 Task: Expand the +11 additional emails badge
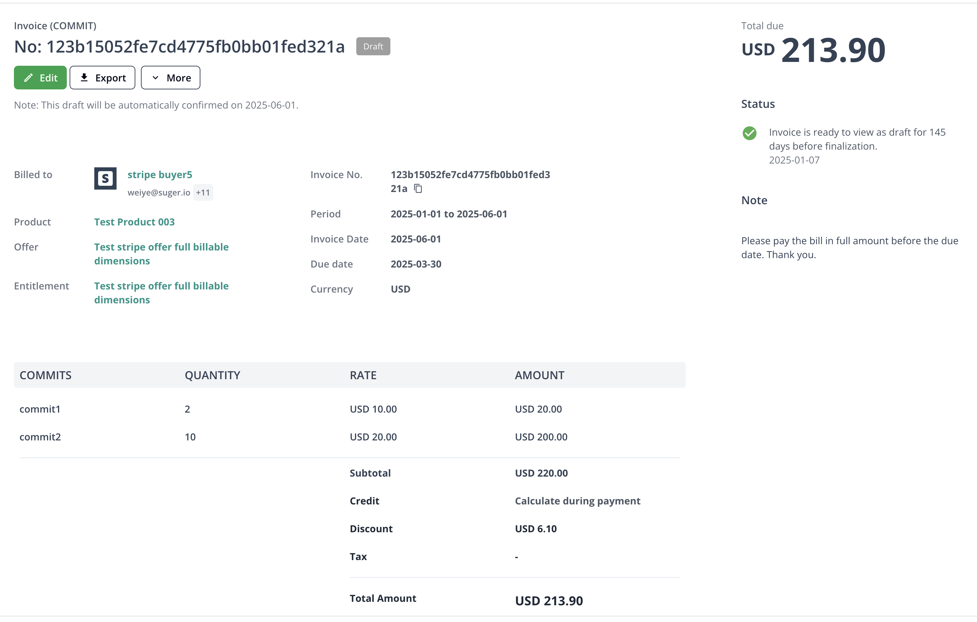pyautogui.click(x=203, y=192)
